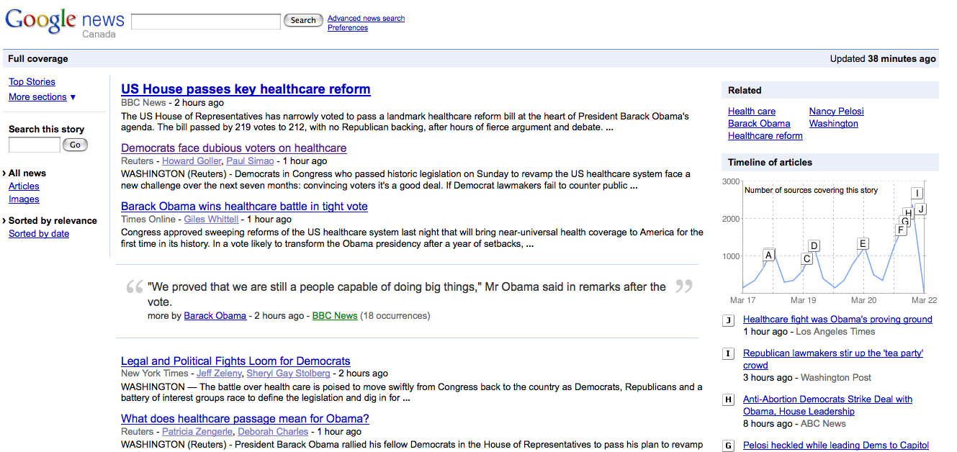Switch to the Images filter
The height and width of the screenshot is (452, 957).
click(24, 199)
